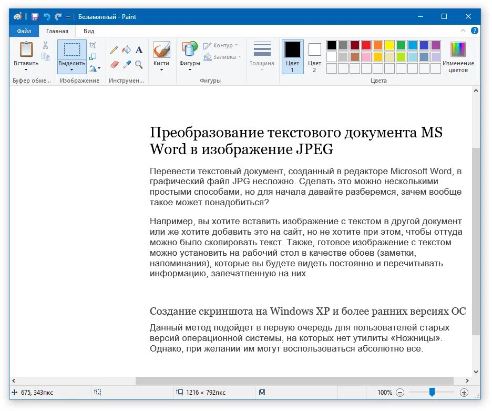Pick the pink color swatch
The width and height of the screenshot is (492, 411).
coord(366,57)
